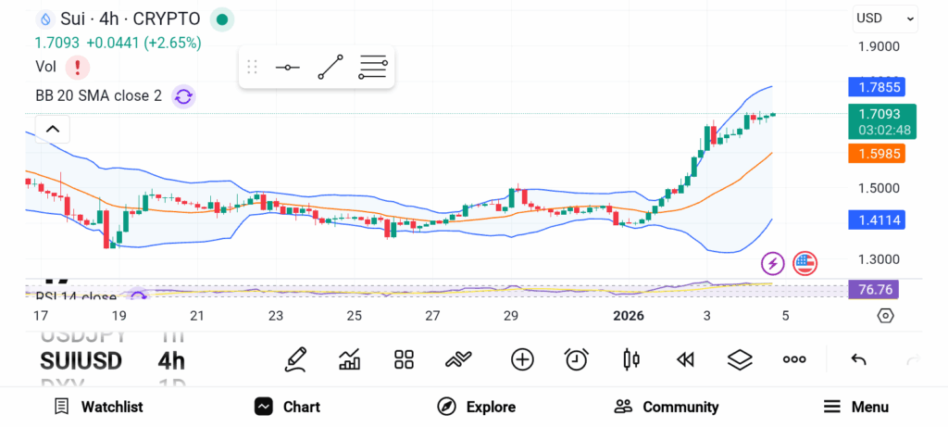Click the SUIUSD symbol button
The width and height of the screenshot is (948, 427).
click(x=81, y=360)
